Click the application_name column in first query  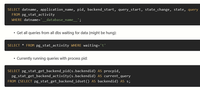[57, 10]
